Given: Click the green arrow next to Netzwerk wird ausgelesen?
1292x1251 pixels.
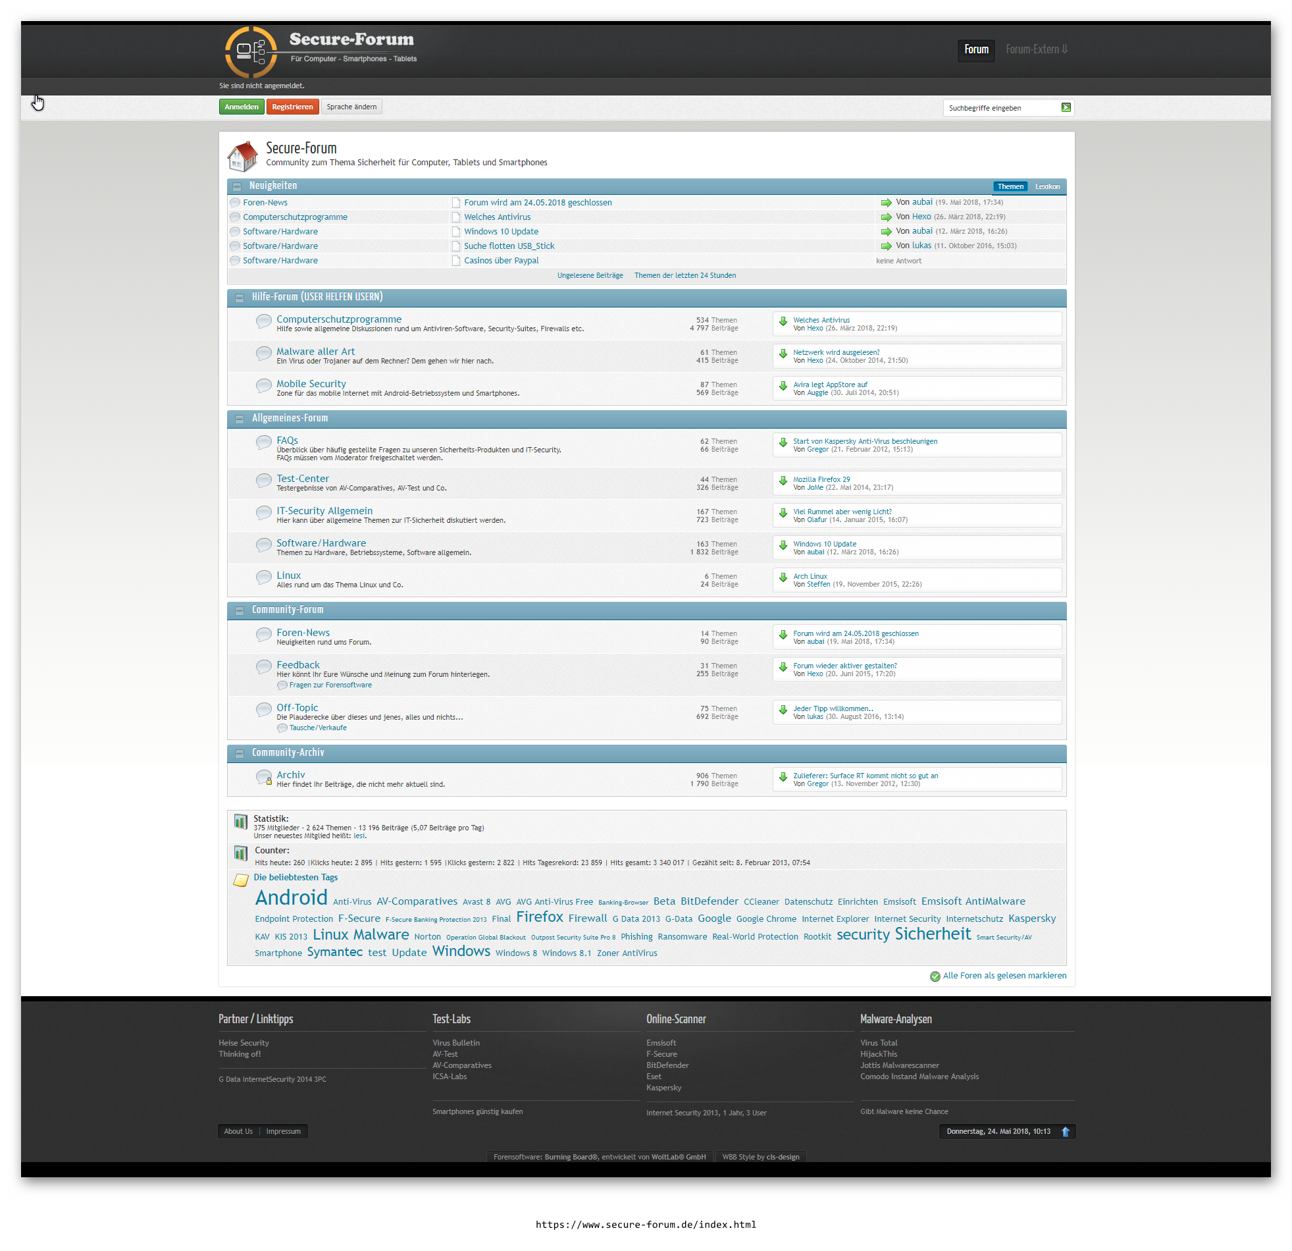Looking at the screenshot, I should (783, 354).
